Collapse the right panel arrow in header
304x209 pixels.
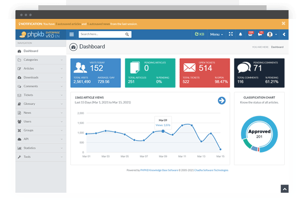click(x=284, y=34)
